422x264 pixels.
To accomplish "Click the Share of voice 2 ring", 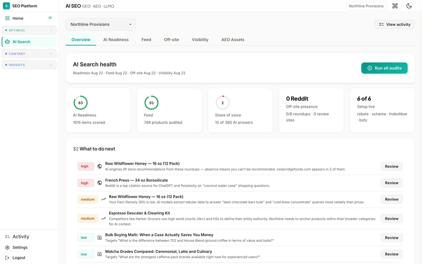I will click(x=223, y=102).
